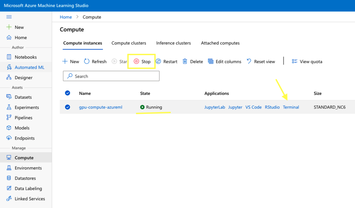Delete the selected compute instance

click(193, 62)
